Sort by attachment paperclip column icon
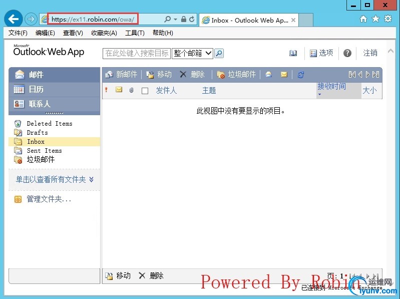Screen dimensions: 400x299 pos(131,90)
